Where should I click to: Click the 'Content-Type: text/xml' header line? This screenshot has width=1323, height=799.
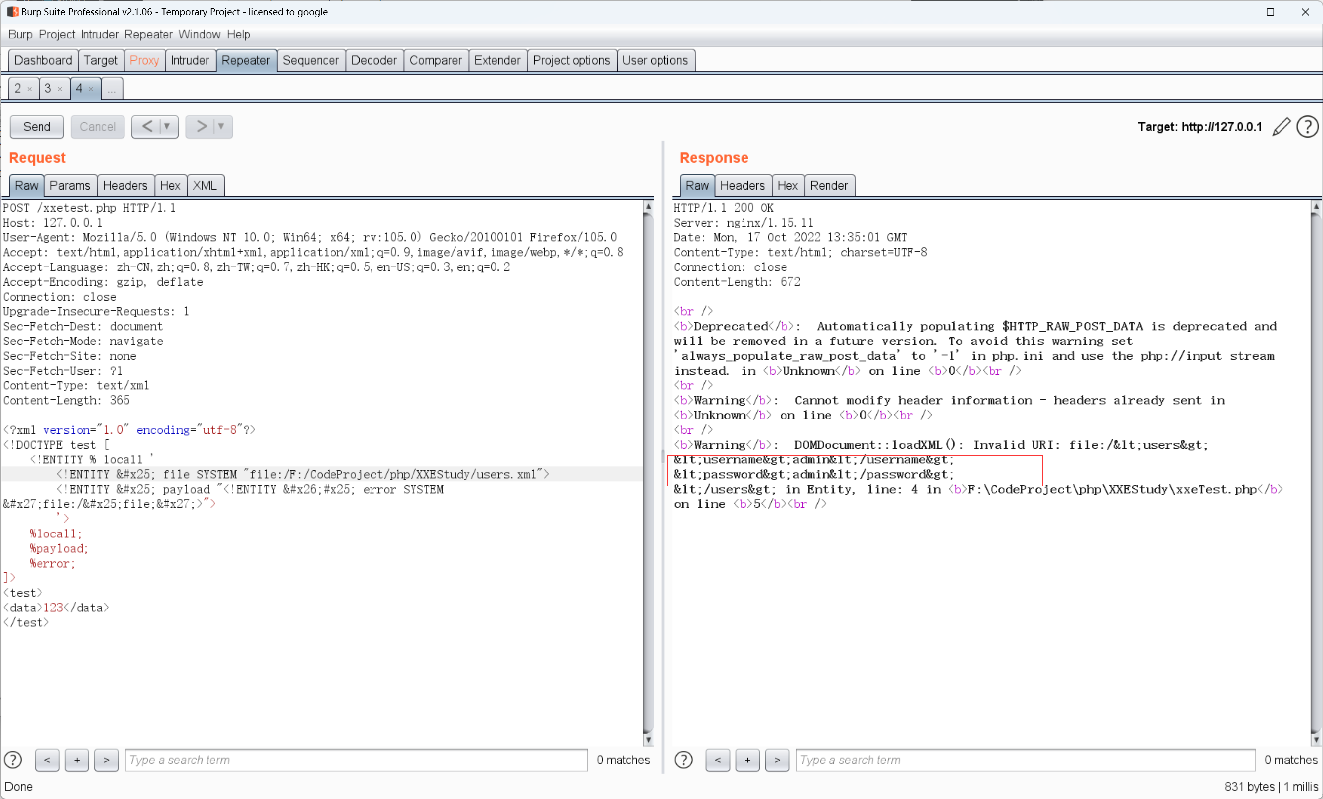(76, 386)
